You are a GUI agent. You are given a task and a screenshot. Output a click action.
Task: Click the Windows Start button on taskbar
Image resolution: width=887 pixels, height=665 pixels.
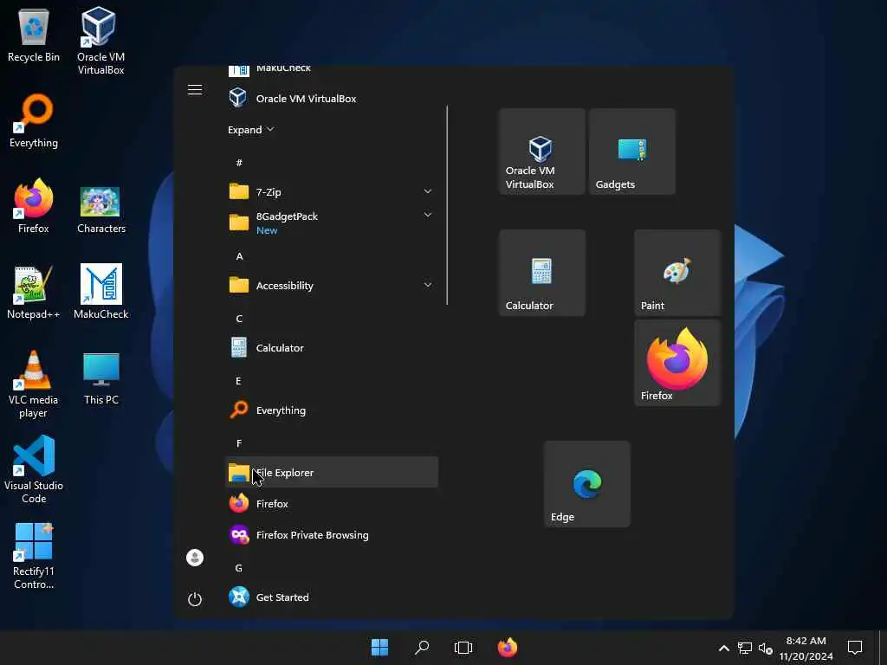(x=379, y=648)
